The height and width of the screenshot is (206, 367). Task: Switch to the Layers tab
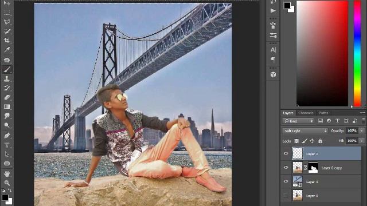[288, 113]
